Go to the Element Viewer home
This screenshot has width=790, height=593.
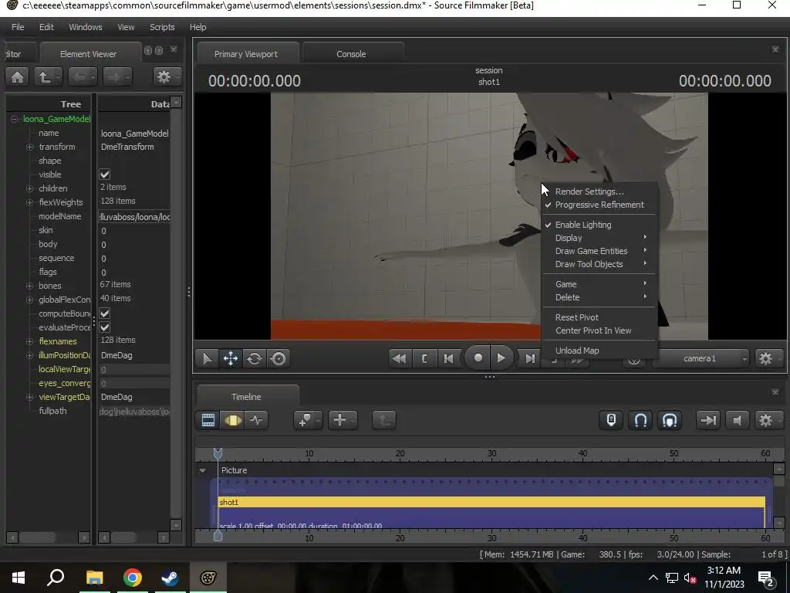[x=17, y=77]
